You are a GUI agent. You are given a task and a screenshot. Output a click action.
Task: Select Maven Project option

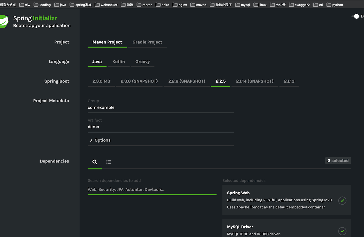click(107, 42)
